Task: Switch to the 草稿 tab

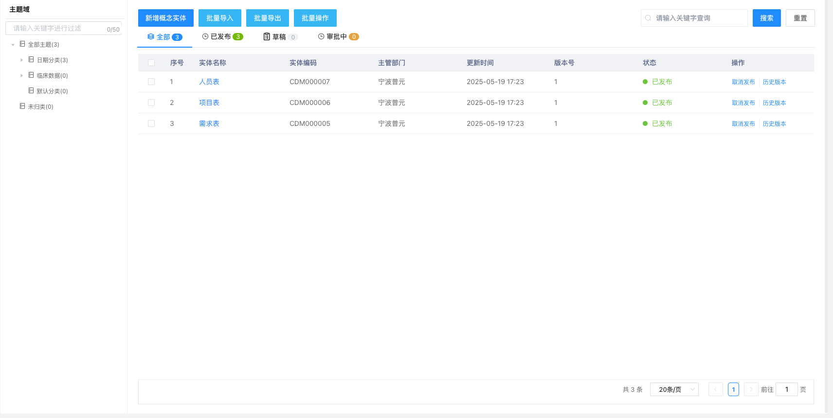Action: [280, 37]
